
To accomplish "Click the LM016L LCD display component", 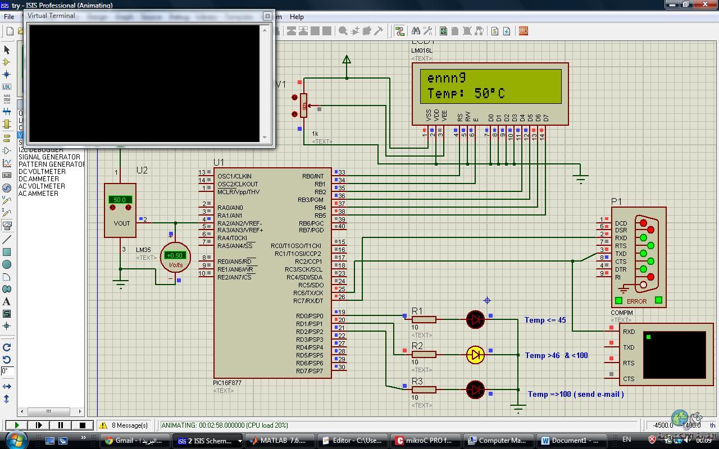I will (x=490, y=93).
